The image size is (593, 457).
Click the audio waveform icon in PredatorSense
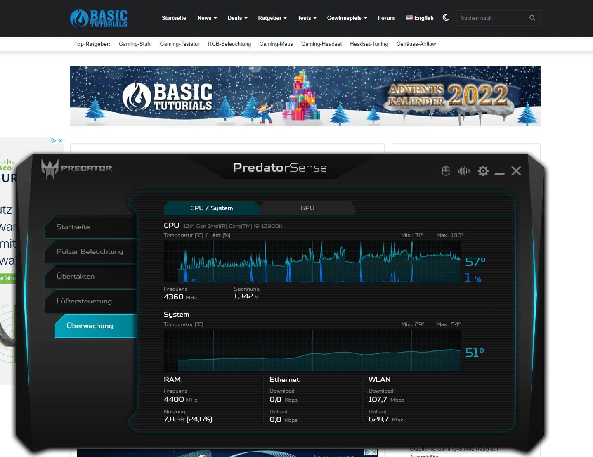coord(464,171)
